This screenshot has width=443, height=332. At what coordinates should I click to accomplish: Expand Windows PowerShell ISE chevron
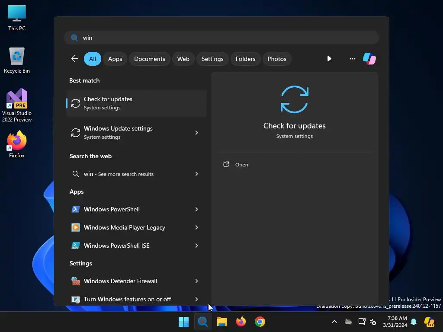197,246
